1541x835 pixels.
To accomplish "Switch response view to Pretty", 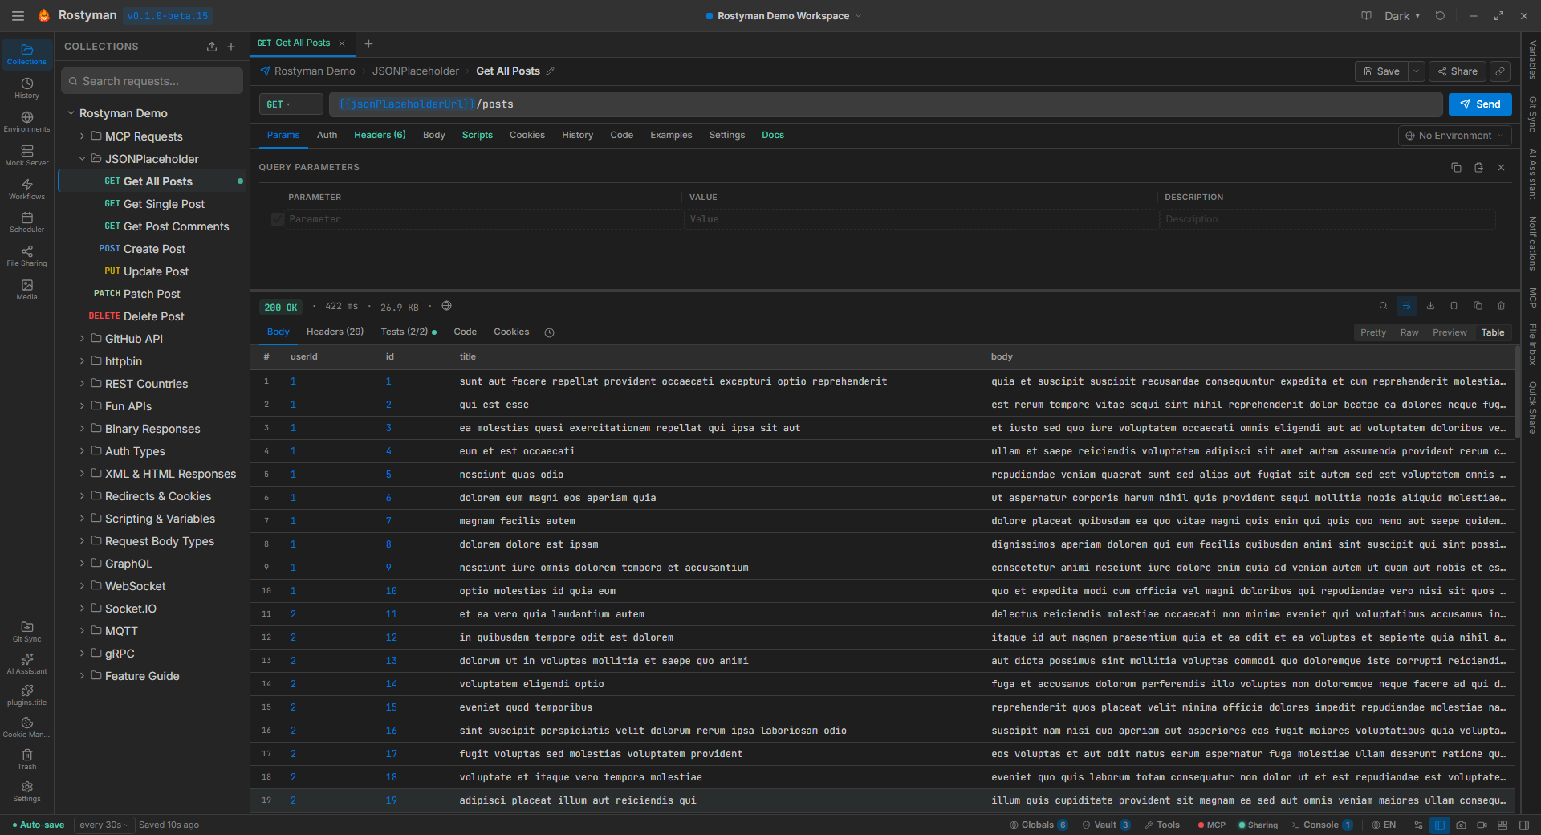I will pyautogui.click(x=1372, y=332).
